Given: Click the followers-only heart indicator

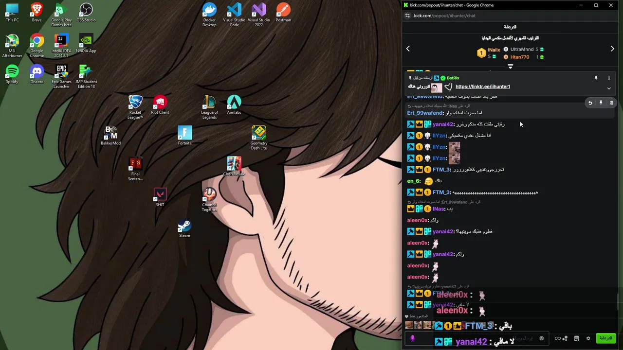Looking at the screenshot, I should [406, 316].
